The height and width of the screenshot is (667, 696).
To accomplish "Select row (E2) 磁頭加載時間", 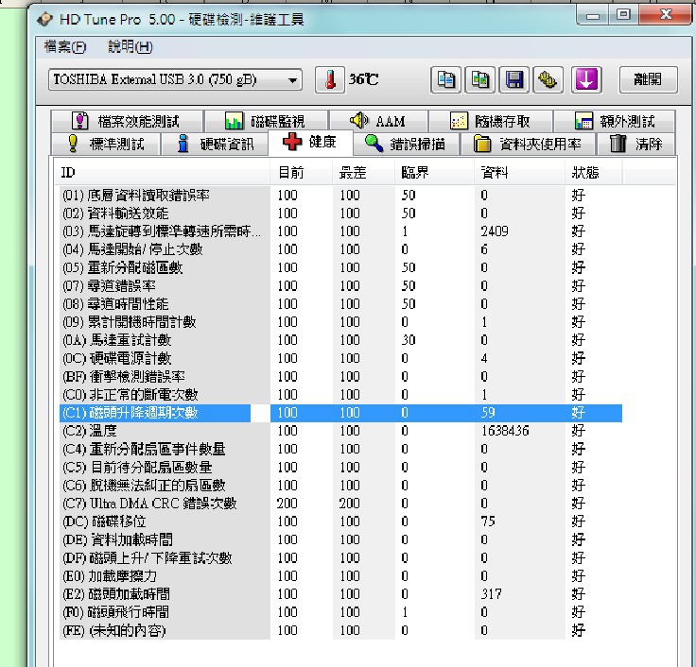I will click(x=340, y=594).
